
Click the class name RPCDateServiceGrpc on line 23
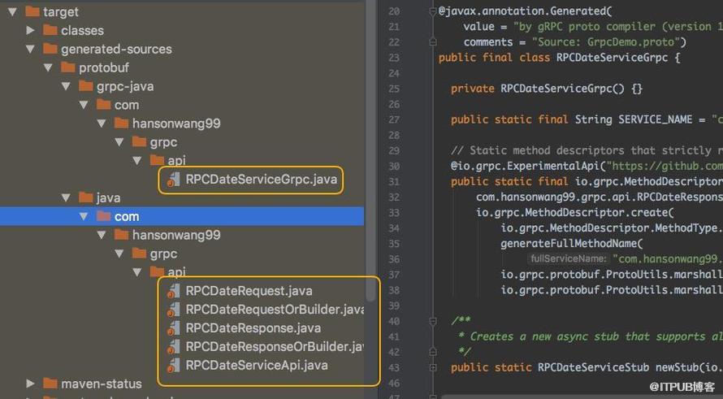[612, 58]
